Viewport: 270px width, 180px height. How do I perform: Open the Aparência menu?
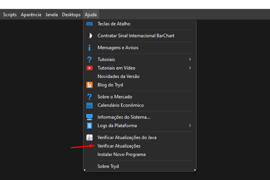pos(31,15)
